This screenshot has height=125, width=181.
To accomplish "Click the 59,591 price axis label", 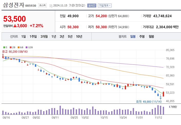I will tap(170, 84).
